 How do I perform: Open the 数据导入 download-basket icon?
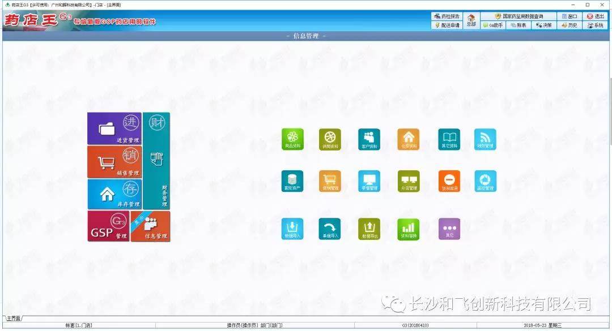coord(292,229)
